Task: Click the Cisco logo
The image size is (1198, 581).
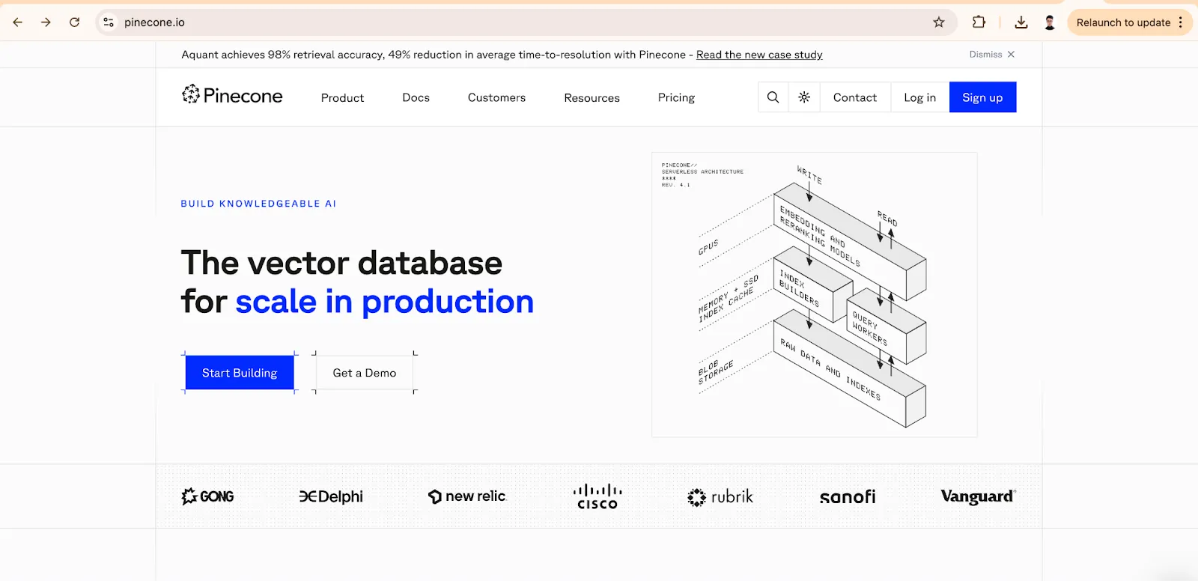Action: (x=598, y=496)
